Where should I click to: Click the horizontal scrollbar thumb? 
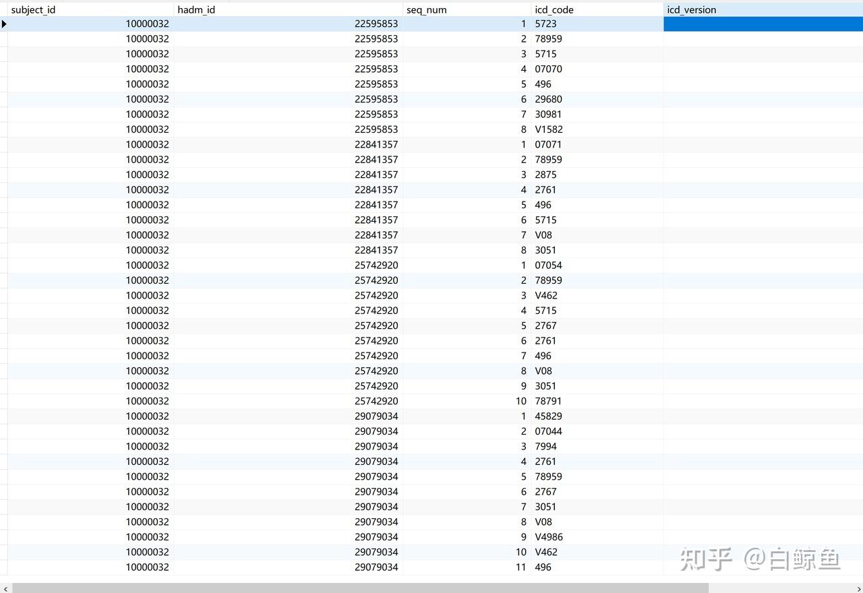click(360, 588)
